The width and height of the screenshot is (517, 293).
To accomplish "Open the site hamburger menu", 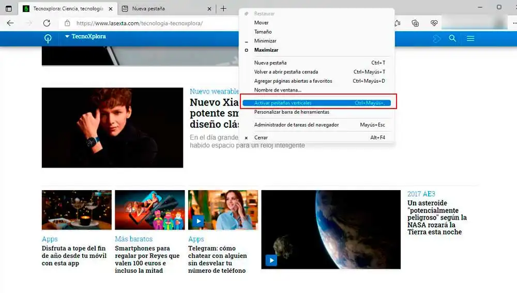I will [x=470, y=38].
